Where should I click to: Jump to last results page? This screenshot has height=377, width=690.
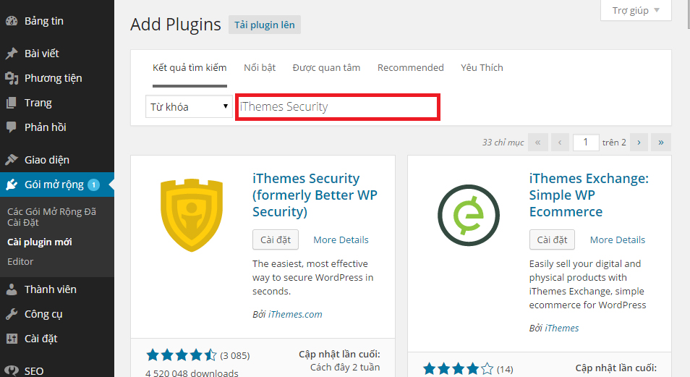click(x=661, y=143)
